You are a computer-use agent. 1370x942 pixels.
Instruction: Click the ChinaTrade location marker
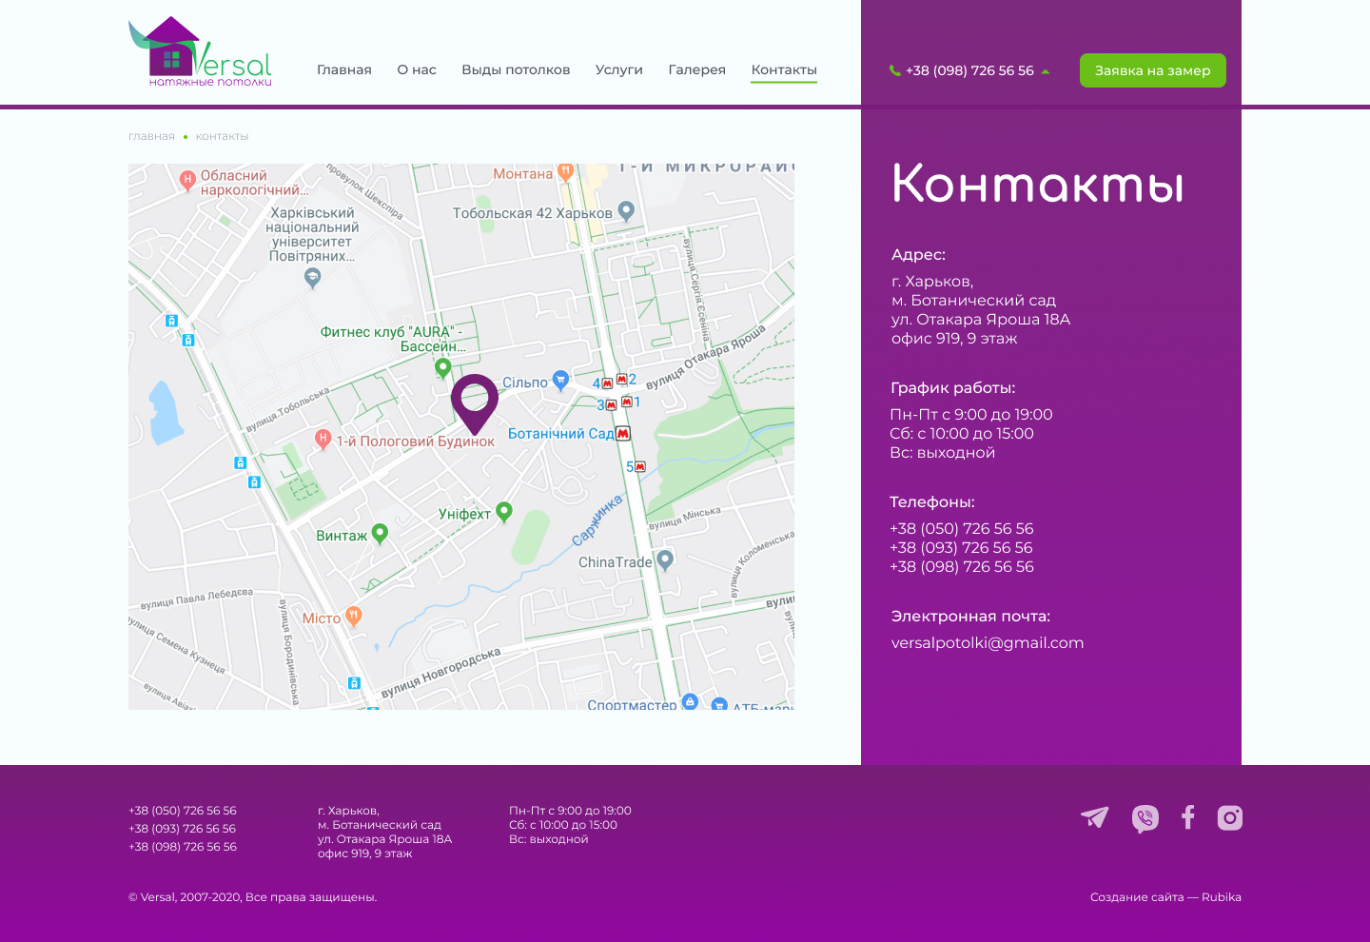click(x=665, y=560)
